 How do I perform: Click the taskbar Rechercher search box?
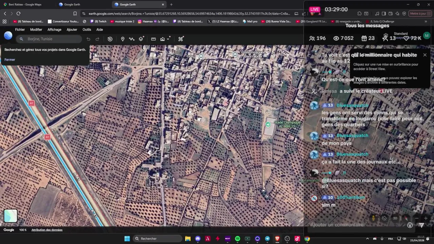tap(157, 239)
